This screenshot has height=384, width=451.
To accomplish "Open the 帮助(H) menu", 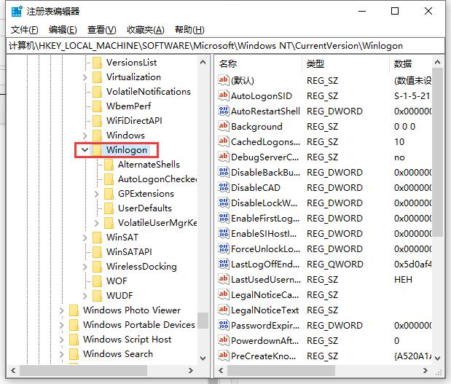I will pos(189,30).
